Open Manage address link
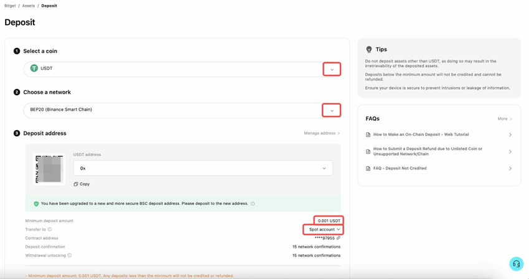529x279 pixels. tap(321, 133)
